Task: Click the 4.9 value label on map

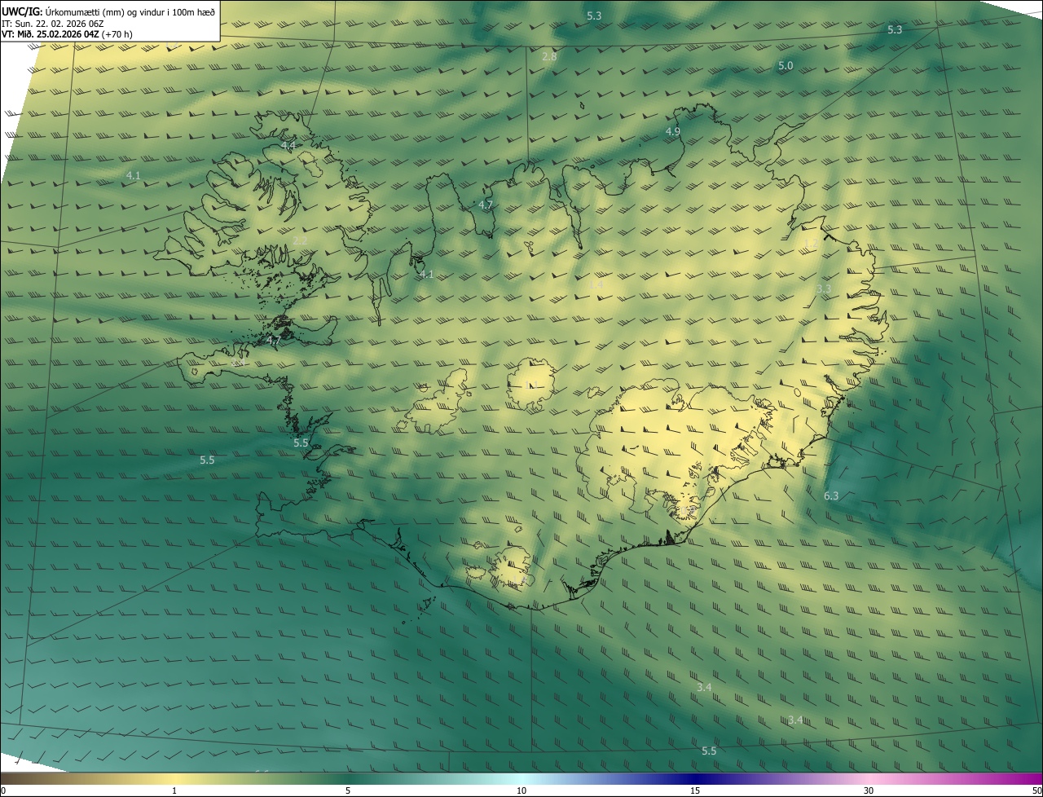Action: coord(673,131)
